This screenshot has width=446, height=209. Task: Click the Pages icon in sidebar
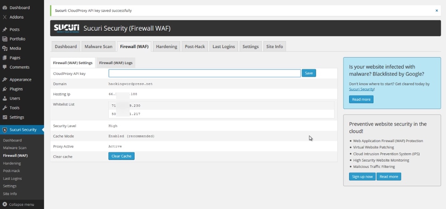4,58
